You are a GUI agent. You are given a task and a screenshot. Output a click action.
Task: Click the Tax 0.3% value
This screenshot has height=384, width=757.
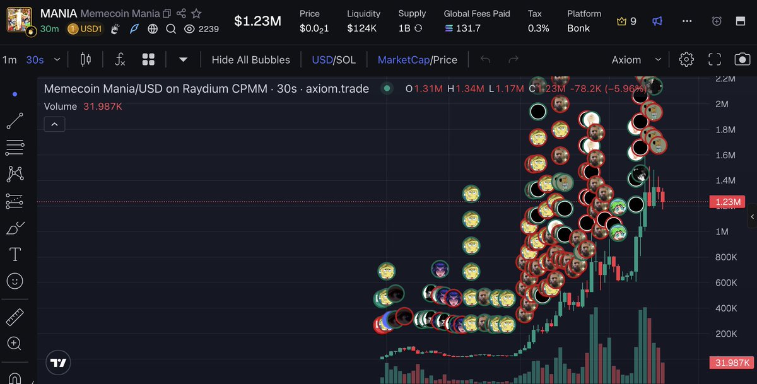(538, 28)
